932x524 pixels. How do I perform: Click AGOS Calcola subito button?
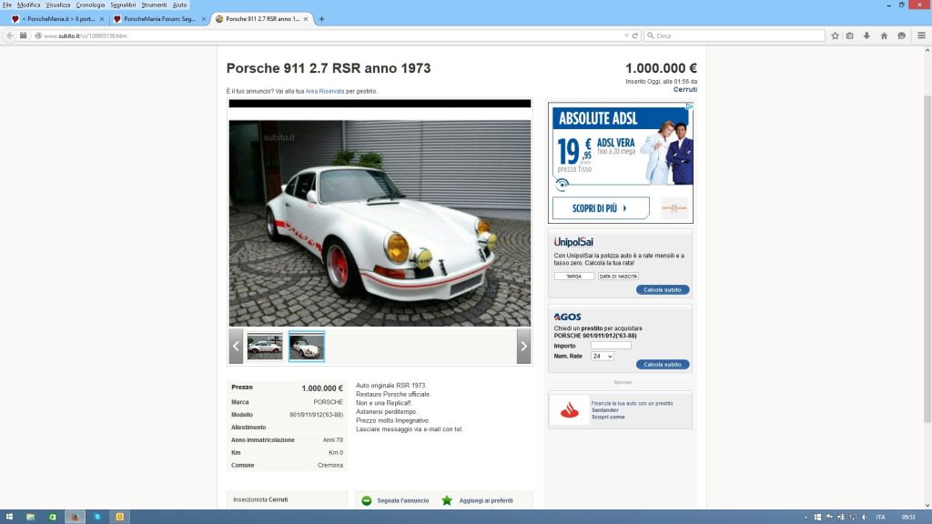[663, 364]
